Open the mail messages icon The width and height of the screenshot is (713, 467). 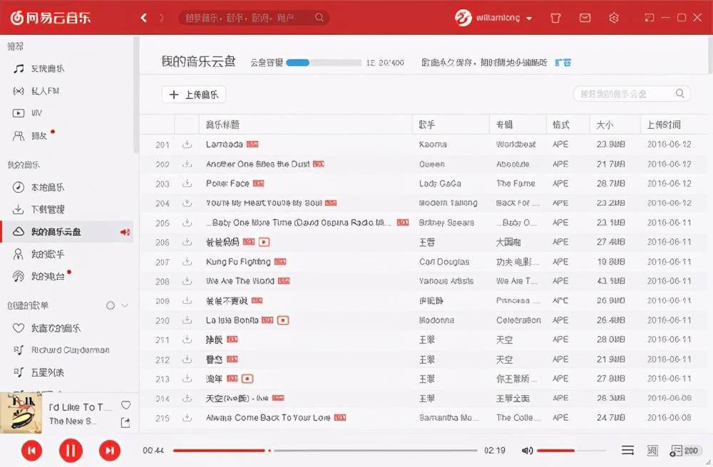(585, 18)
